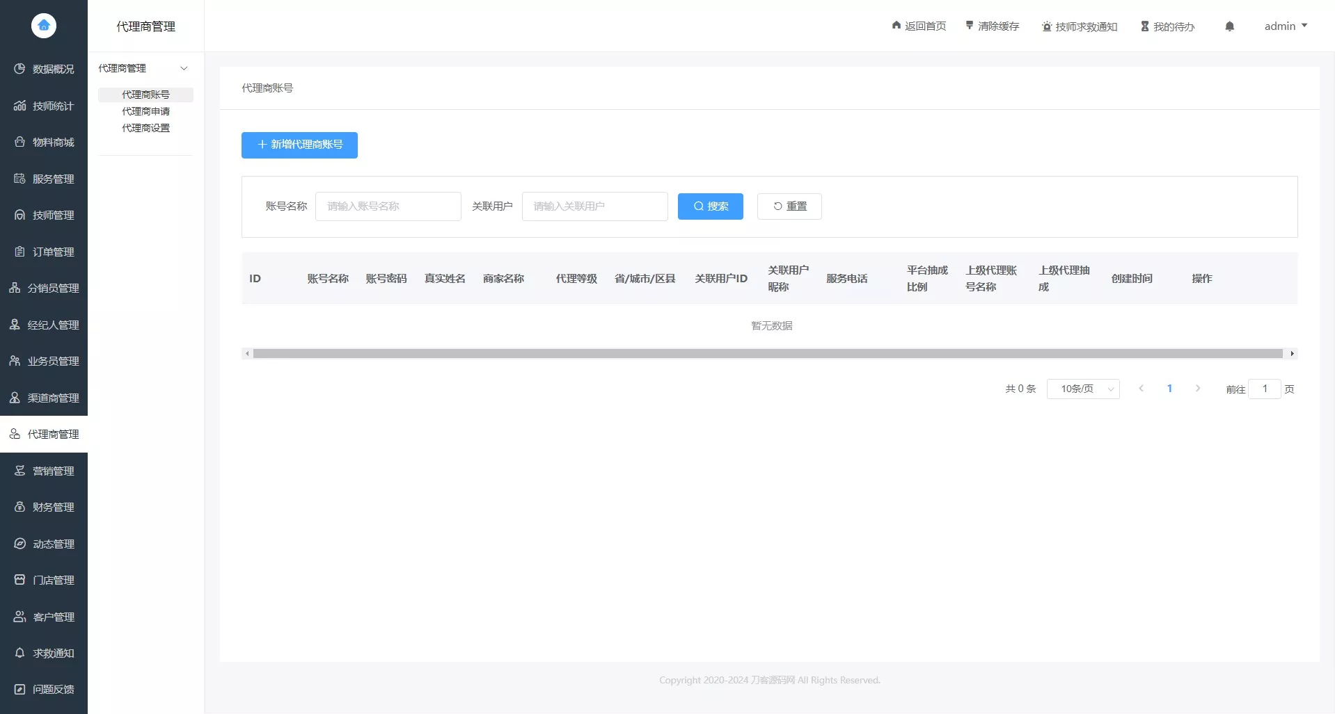Click the 订单管理 clipboard icon

click(x=19, y=252)
